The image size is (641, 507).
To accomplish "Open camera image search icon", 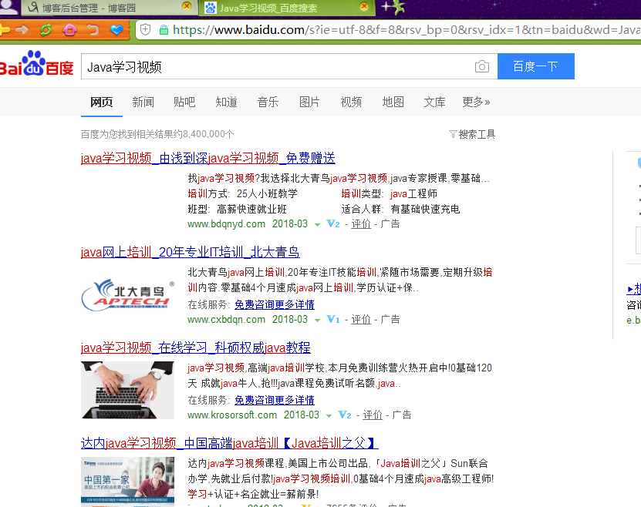I will tap(482, 66).
